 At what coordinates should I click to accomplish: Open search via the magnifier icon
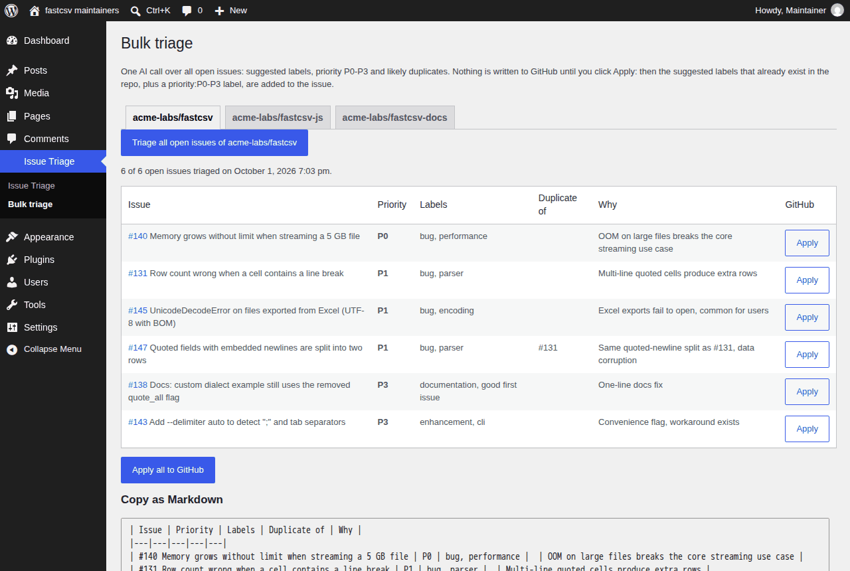coord(135,11)
